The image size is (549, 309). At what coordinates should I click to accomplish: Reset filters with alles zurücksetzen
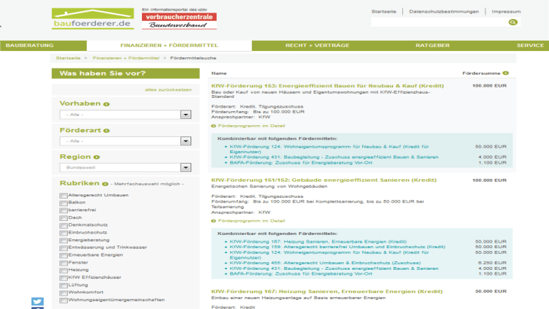[168, 90]
